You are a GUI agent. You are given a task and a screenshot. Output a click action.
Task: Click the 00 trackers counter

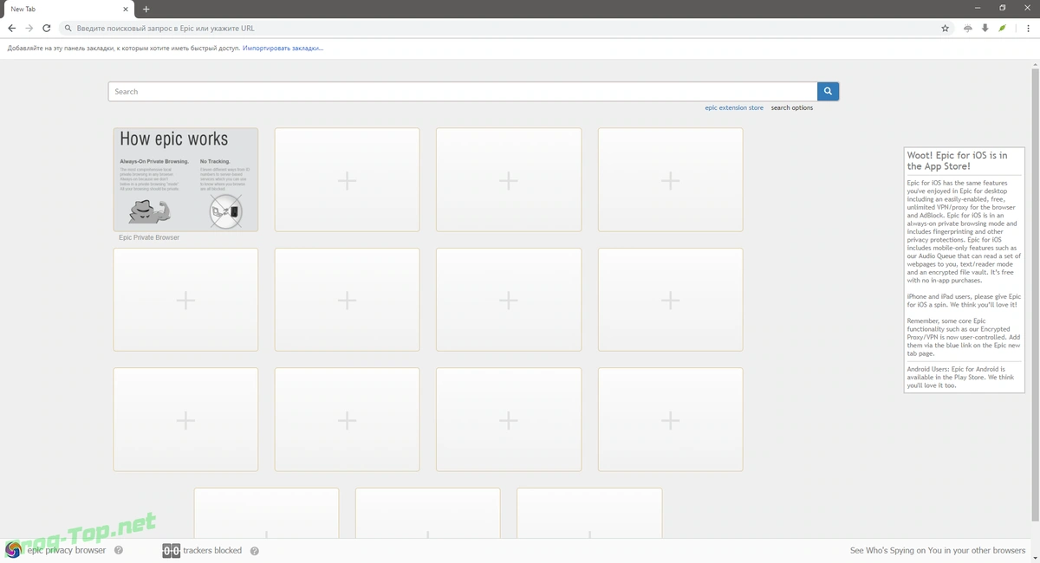point(171,550)
